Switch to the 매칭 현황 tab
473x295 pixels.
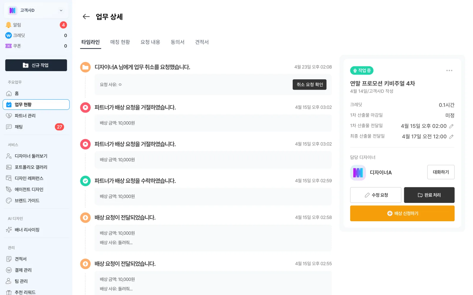click(120, 42)
